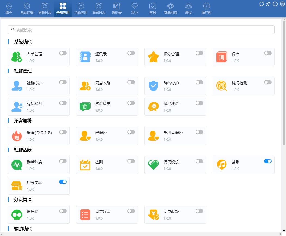Pin the window with the pin icon
Screen dimensions: 286x236
coord(268,4)
